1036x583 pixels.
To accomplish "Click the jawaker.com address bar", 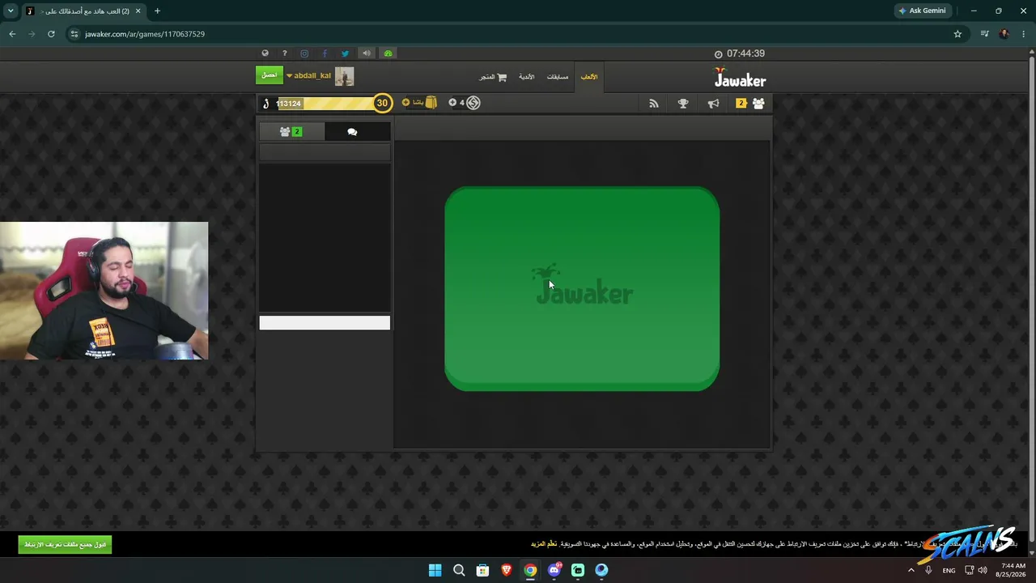I will tap(518, 34).
